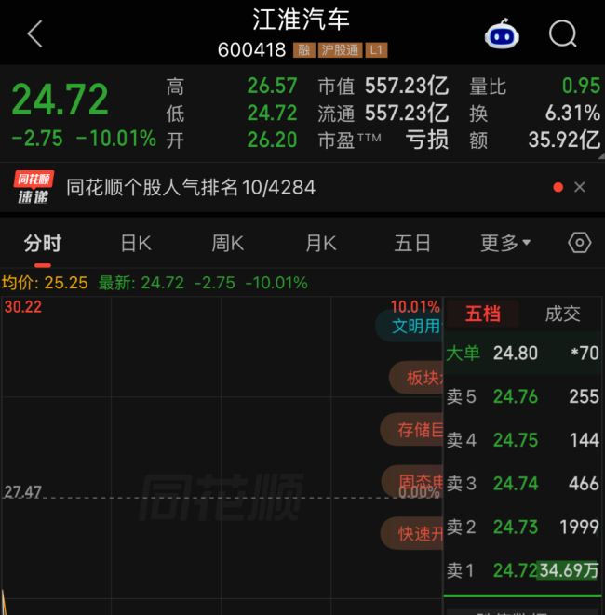605x615 pixels.
Task: Open stock search with magnifier icon
Action: pyautogui.click(x=562, y=34)
